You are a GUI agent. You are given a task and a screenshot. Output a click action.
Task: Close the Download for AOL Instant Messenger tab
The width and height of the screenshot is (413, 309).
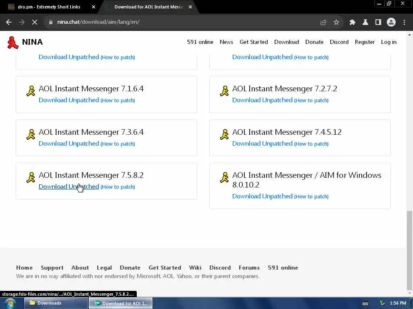190,7
